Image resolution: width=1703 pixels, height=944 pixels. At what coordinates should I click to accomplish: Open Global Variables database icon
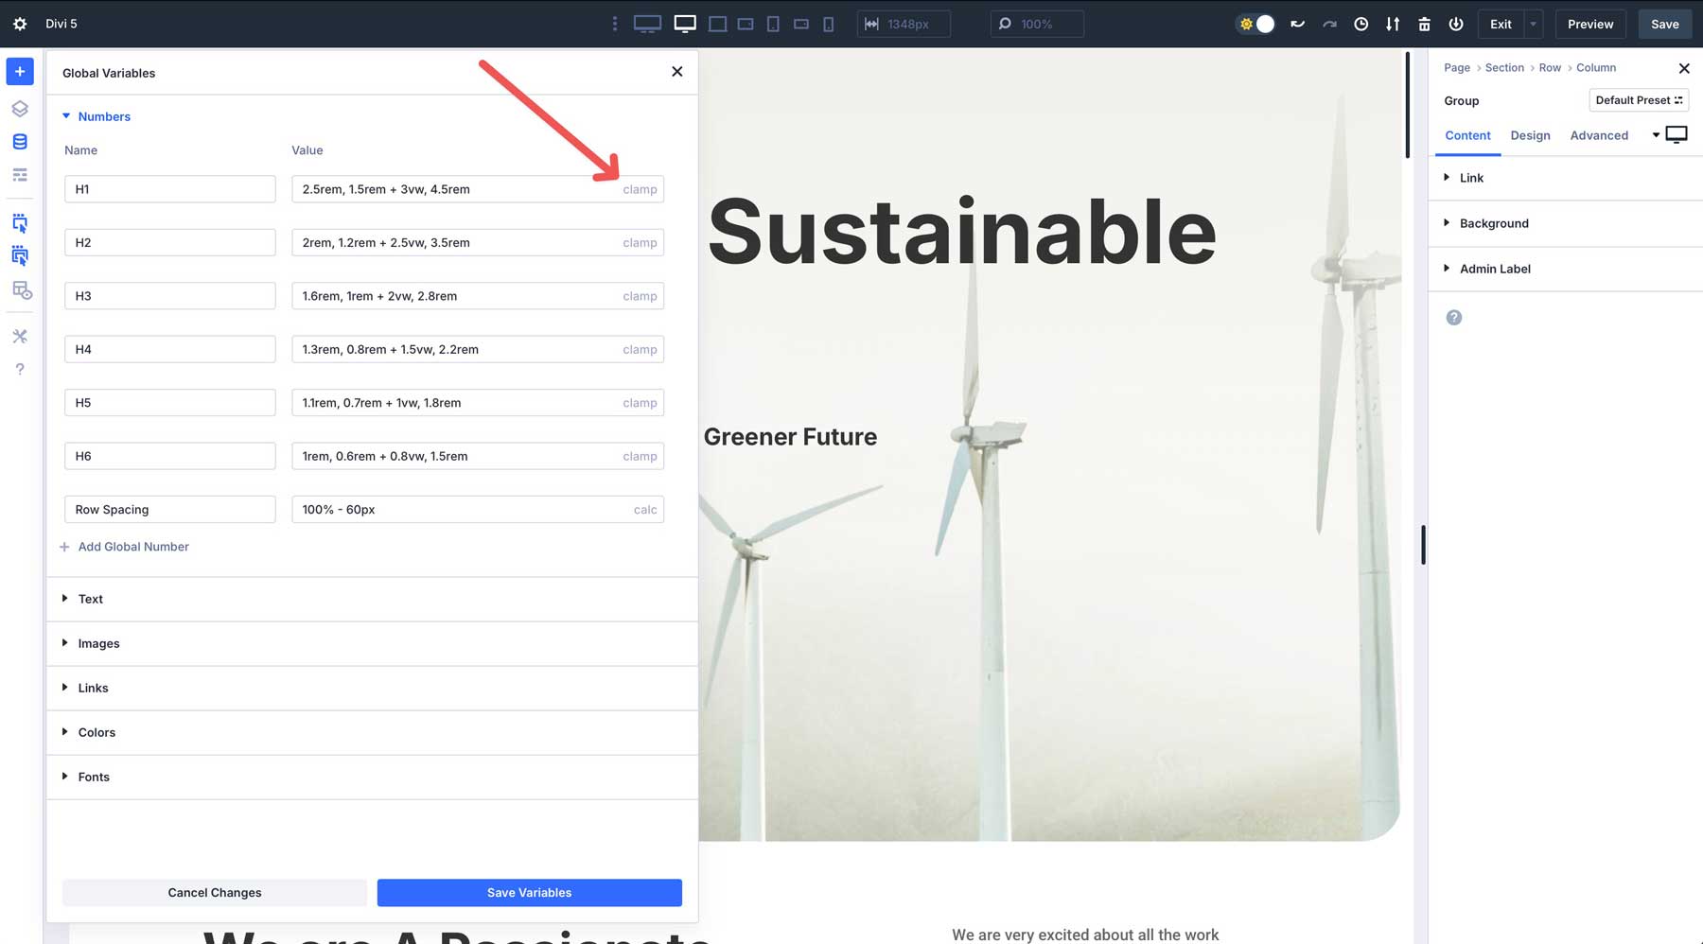pyautogui.click(x=20, y=142)
